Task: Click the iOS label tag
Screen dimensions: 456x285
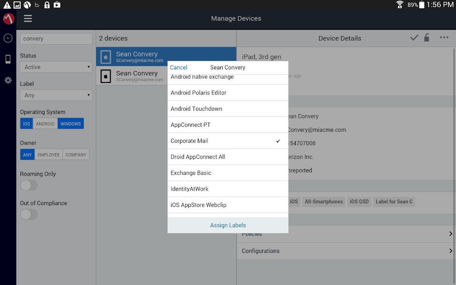Action: click(294, 202)
